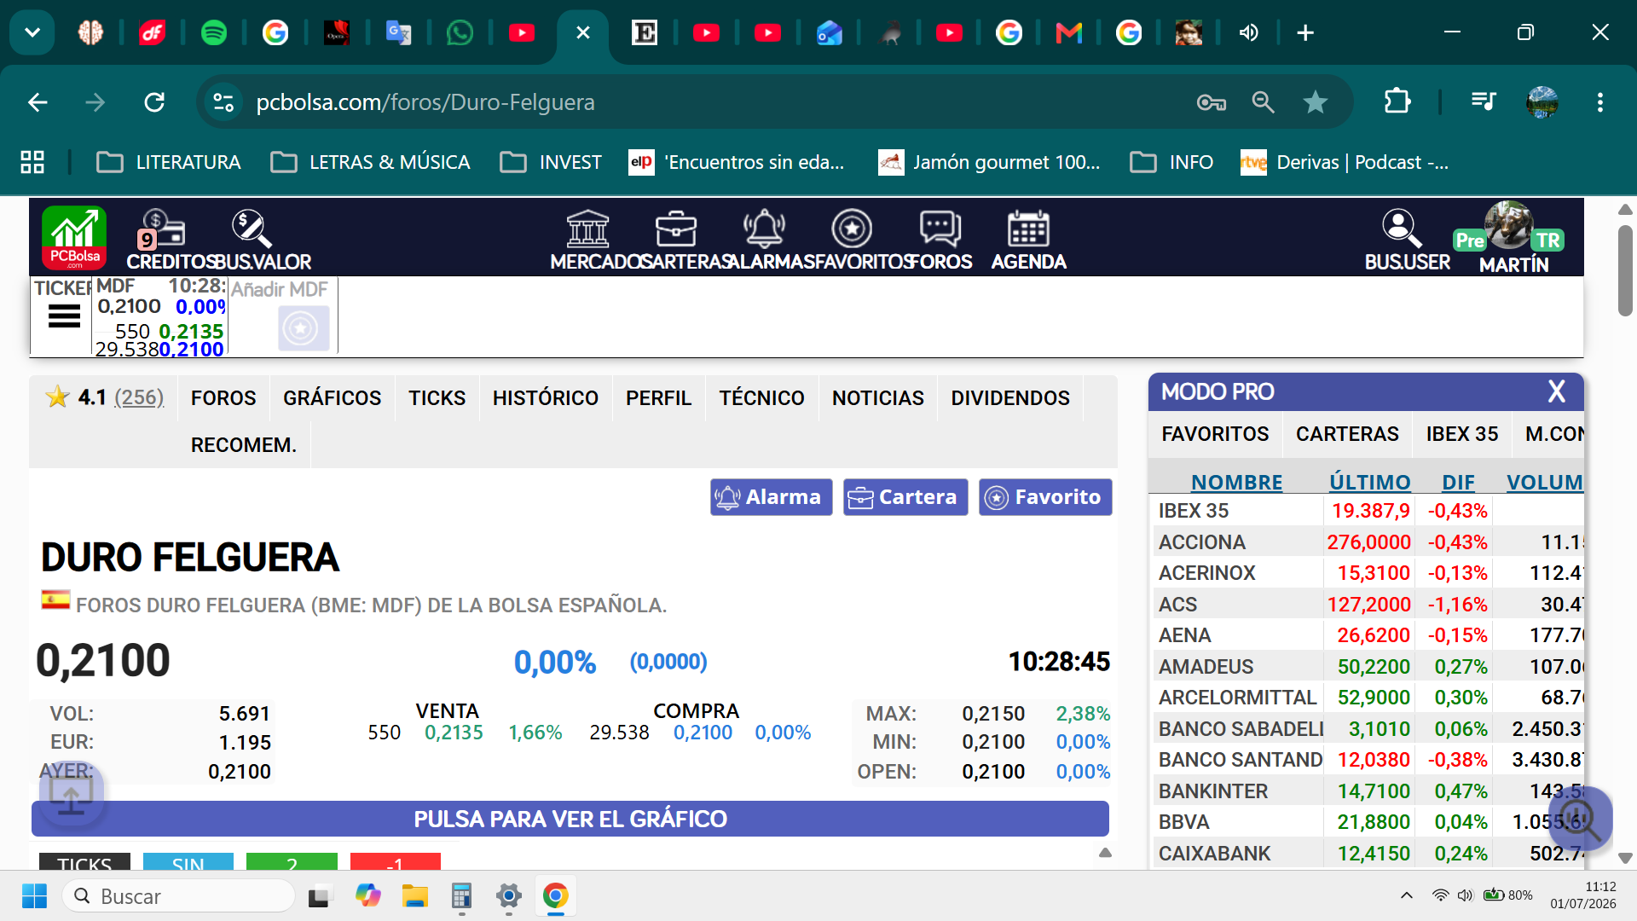Screen dimensions: 1637x921
Task: Switch to the DIVIDENDOS tab
Action: click(x=1010, y=398)
